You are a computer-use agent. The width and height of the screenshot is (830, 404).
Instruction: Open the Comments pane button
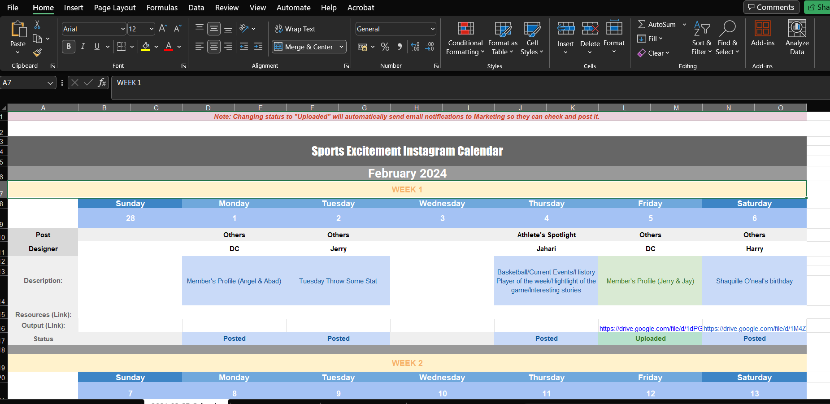point(771,7)
